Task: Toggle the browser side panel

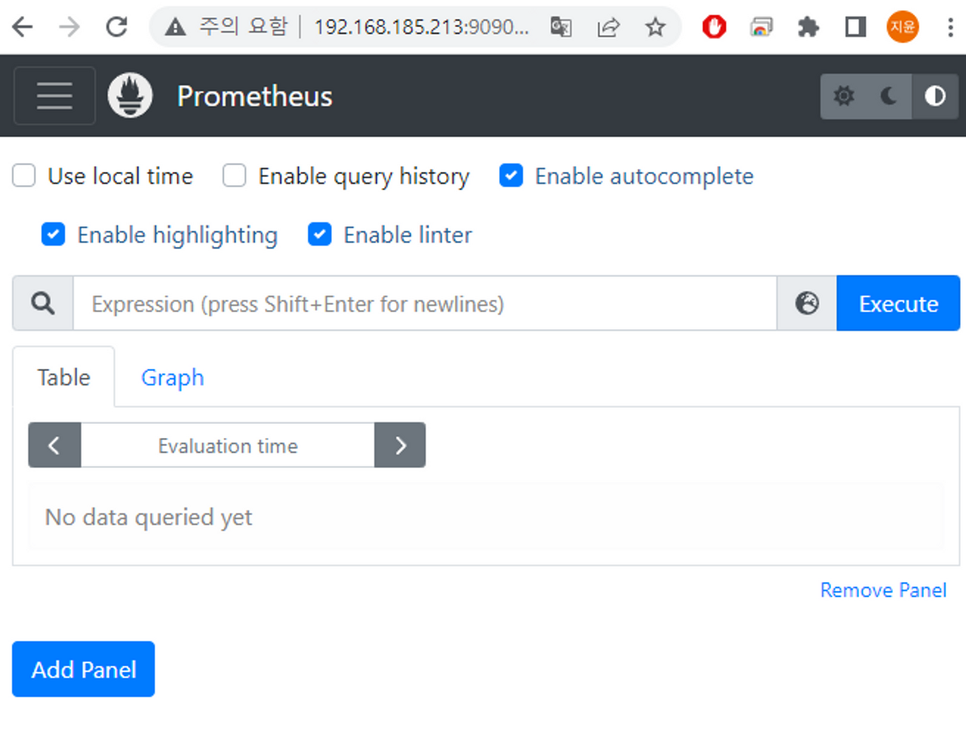Action: [855, 27]
